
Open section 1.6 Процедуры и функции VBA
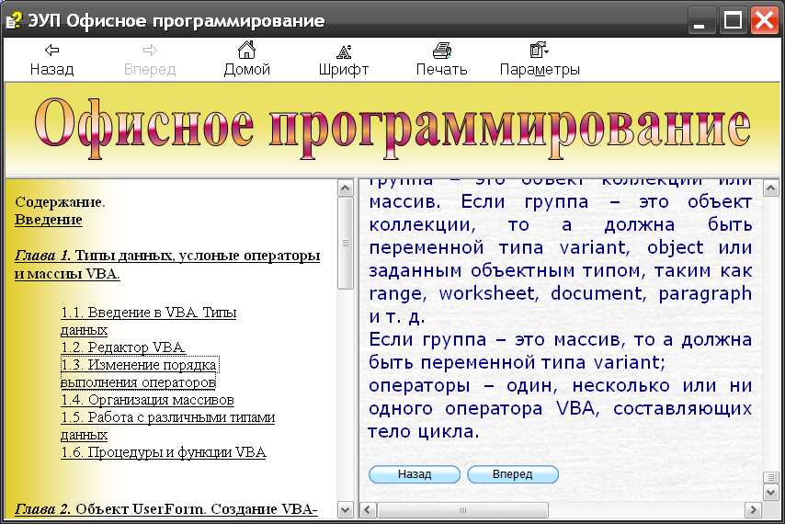[164, 452]
